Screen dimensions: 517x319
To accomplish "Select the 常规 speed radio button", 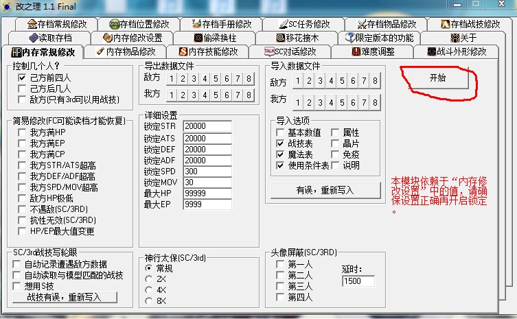I will pos(149,268).
